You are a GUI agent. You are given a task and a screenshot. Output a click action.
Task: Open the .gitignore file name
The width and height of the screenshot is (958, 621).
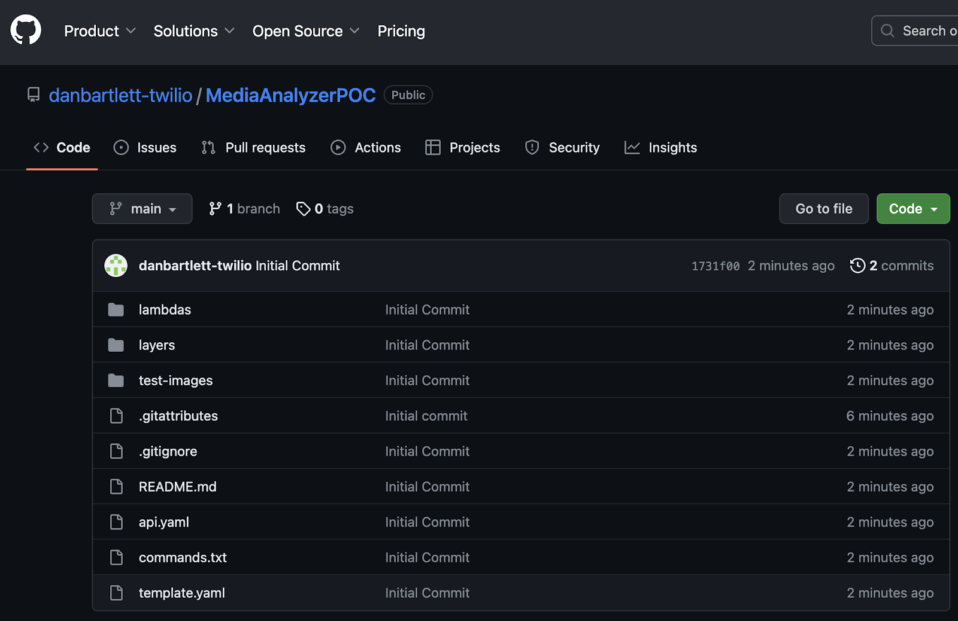pos(168,451)
